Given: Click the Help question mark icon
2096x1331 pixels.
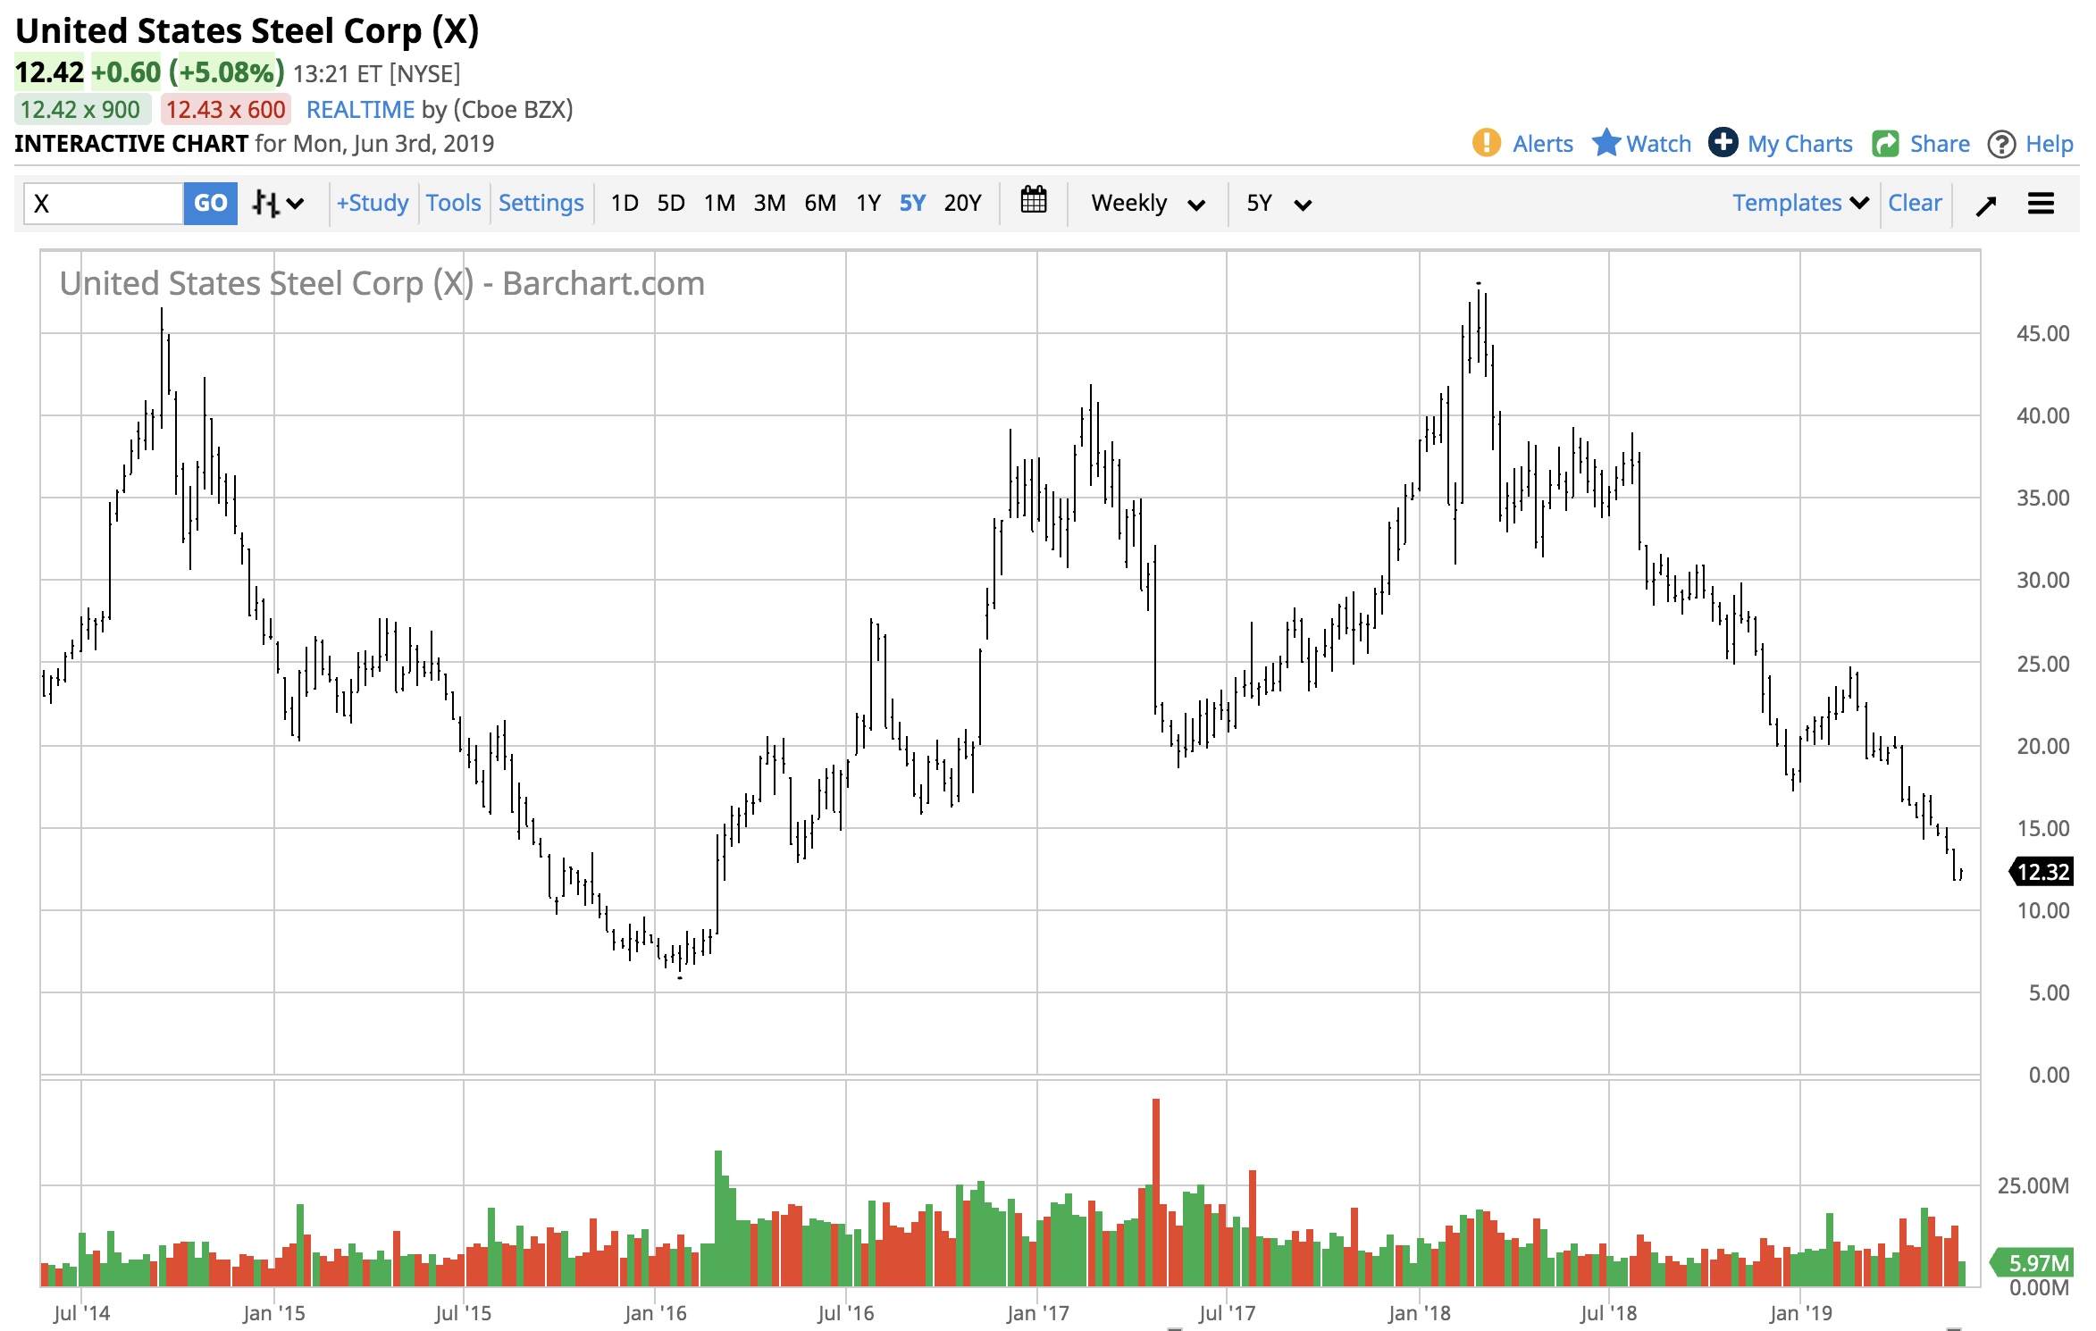Looking at the screenshot, I should point(2002,144).
